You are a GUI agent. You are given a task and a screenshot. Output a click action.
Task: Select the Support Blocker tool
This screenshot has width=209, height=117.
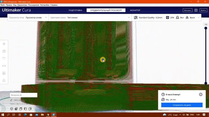(x=4, y=80)
